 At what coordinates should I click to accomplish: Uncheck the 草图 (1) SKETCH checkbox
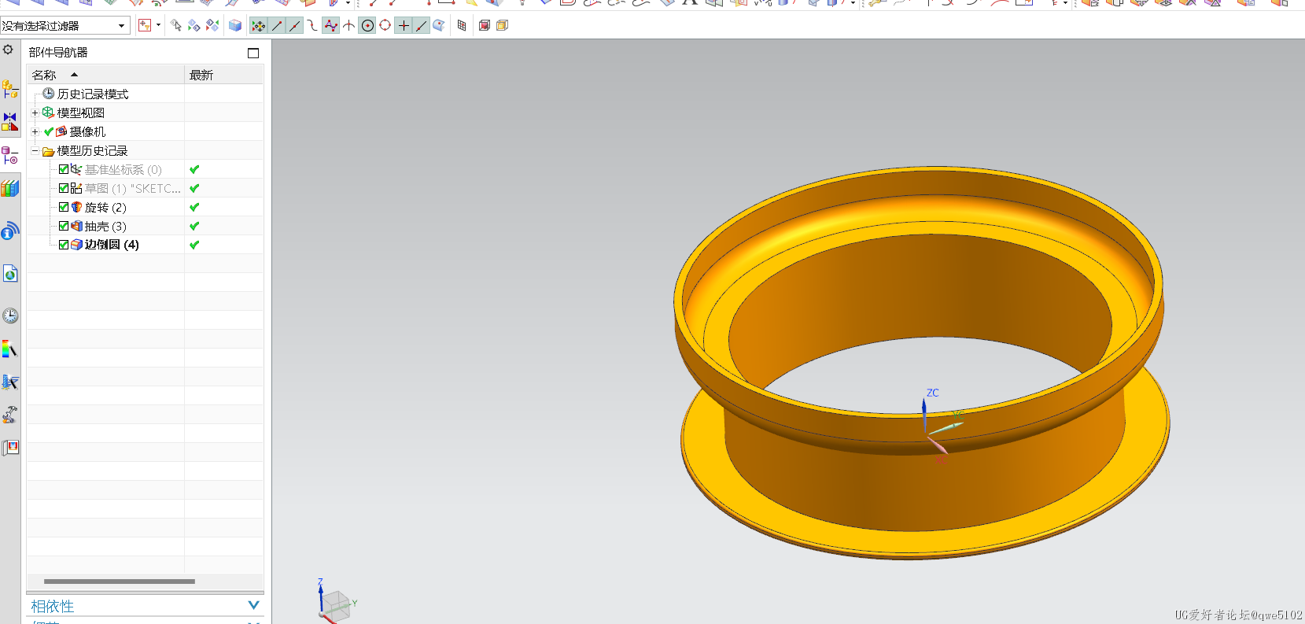(64, 188)
